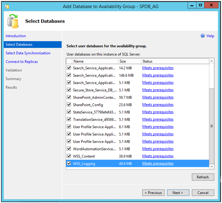Uncheck the SharePoint_Config database checkbox

[69, 105]
